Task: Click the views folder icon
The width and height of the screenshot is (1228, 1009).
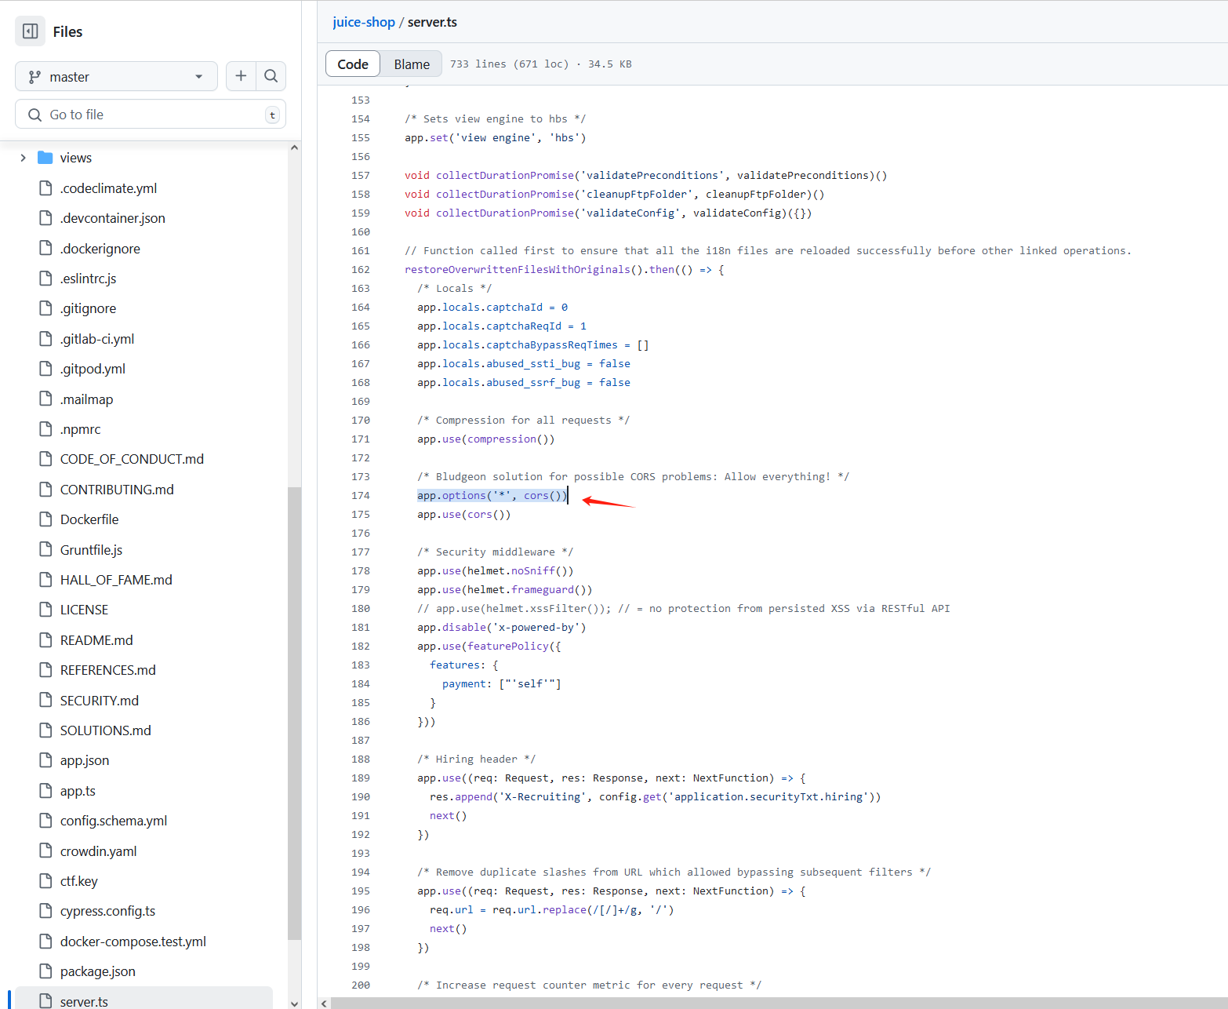Action: (x=45, y=158)
